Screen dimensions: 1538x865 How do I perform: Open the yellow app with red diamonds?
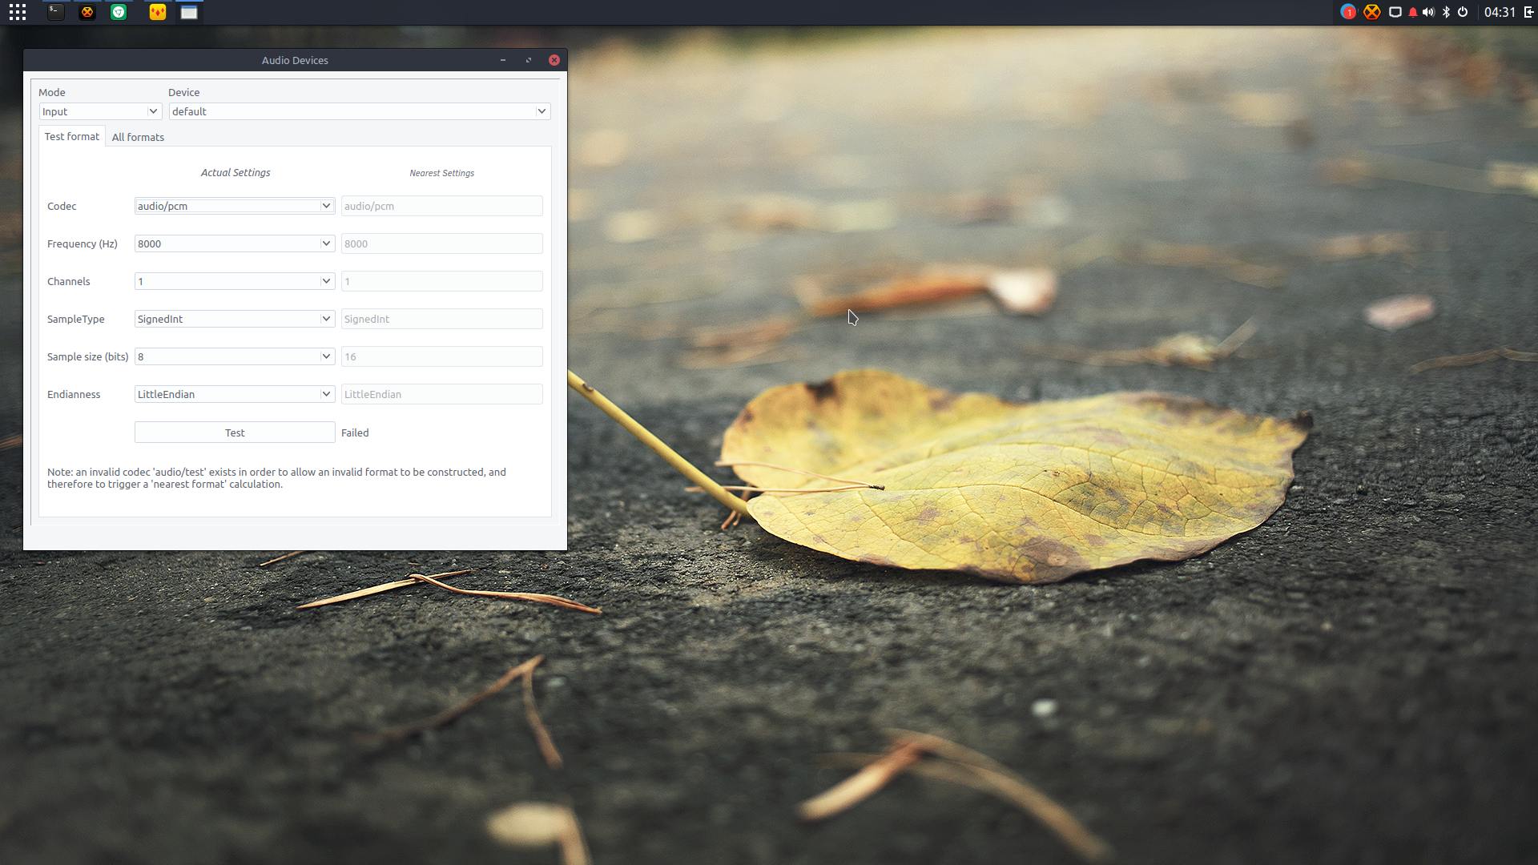point(158,12)
